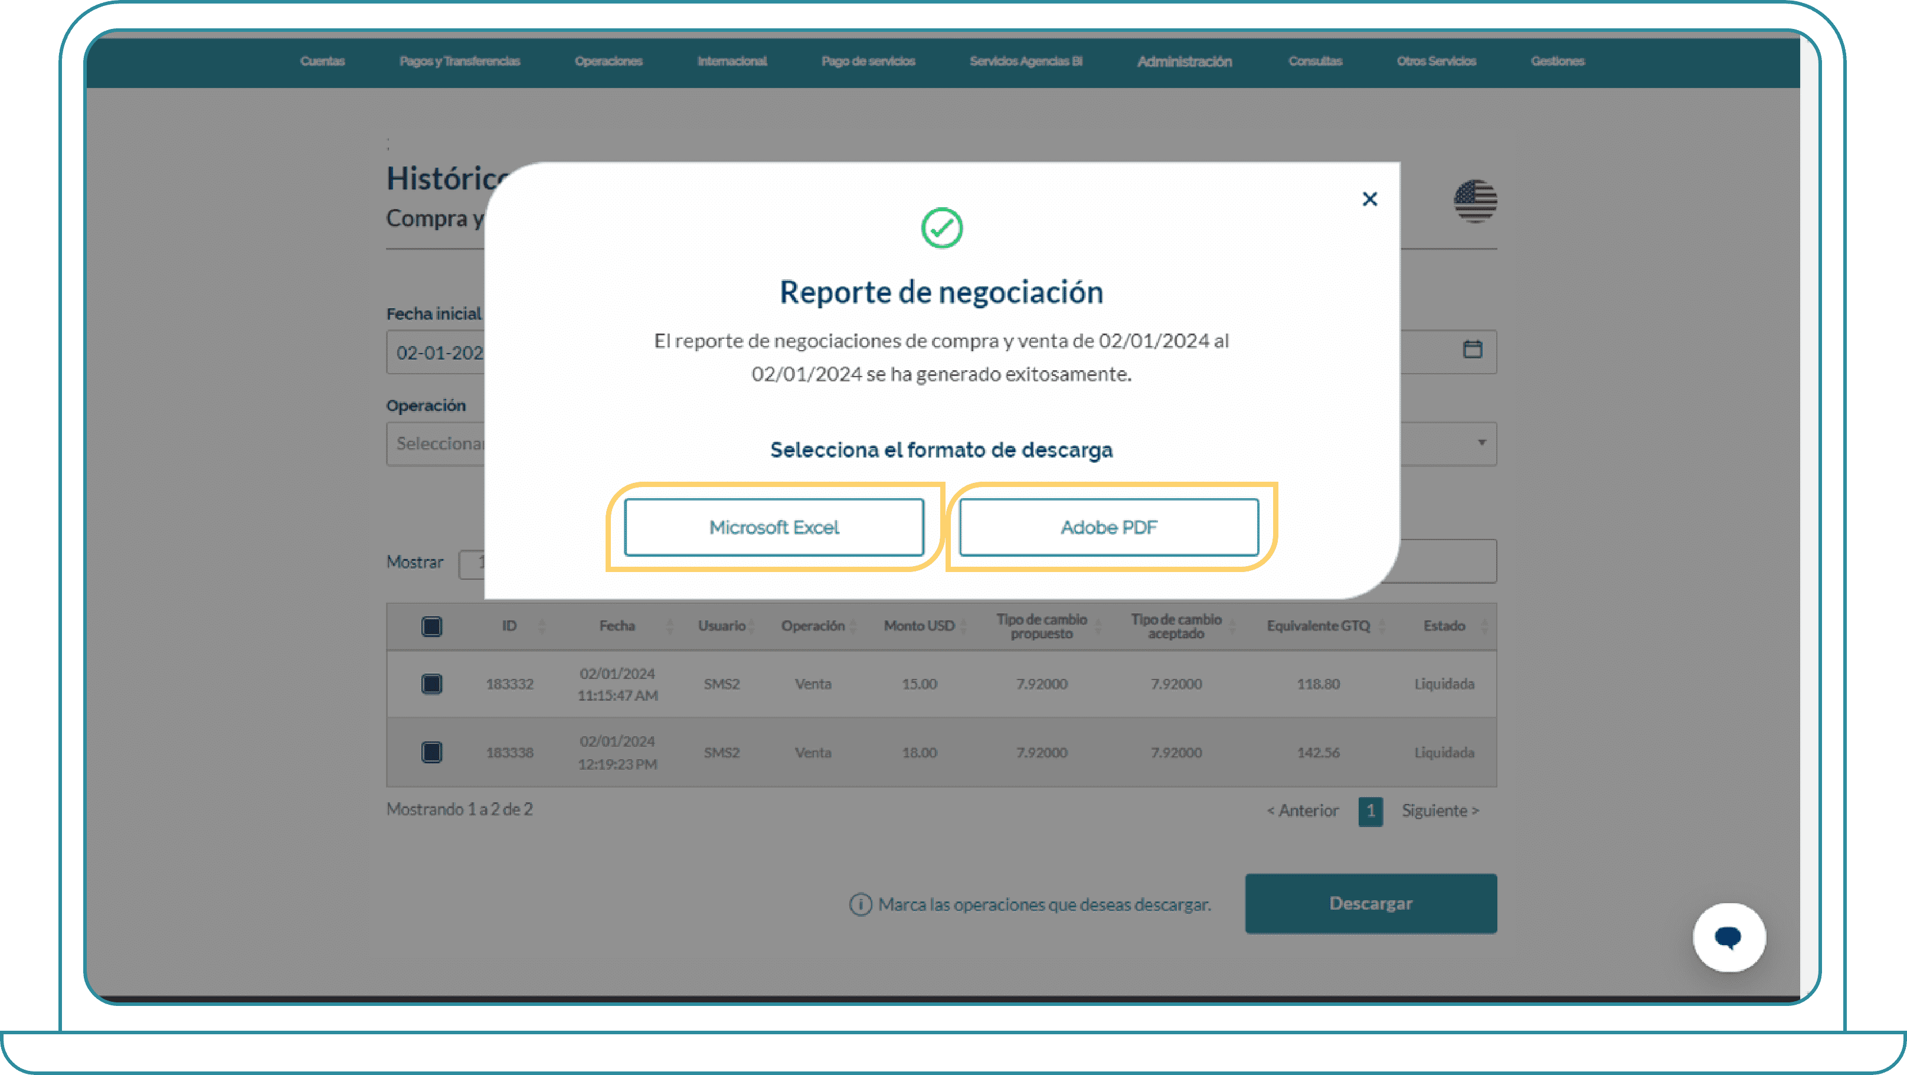Open the calendar date picker icon

1473,349
